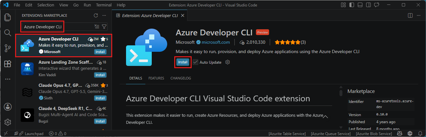Toggle the Auto Update checkbox
426x137 pixels.
[x=195, y=62]
